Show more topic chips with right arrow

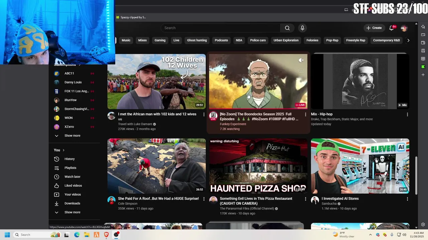tap(408, 40)
